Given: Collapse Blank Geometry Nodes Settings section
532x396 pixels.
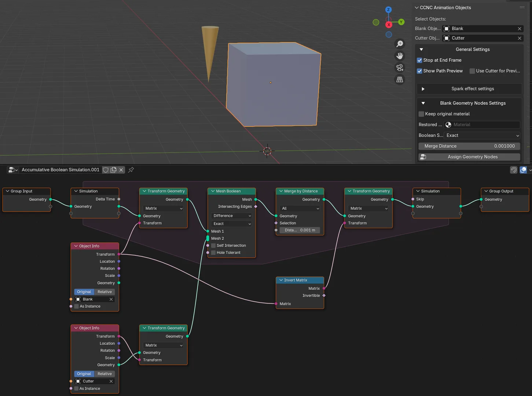Looking at the screenshot, I should pyautogui.click(x=423, y=103).
